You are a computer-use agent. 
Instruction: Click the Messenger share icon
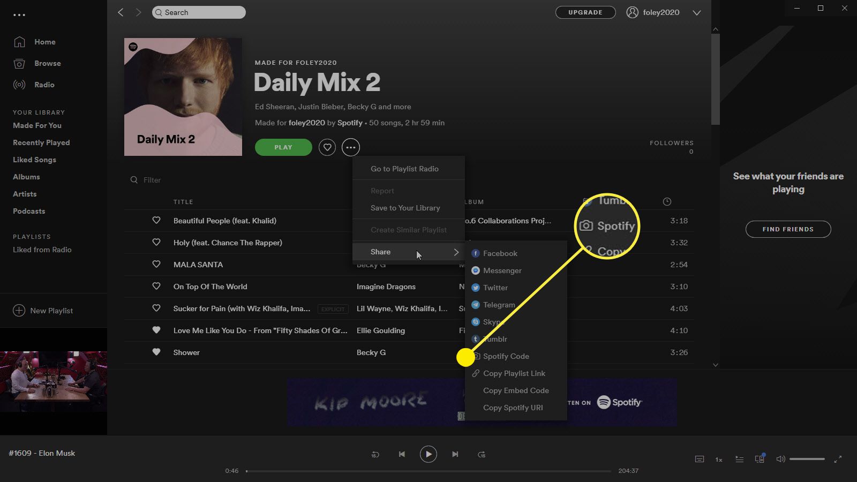(475, 270)
